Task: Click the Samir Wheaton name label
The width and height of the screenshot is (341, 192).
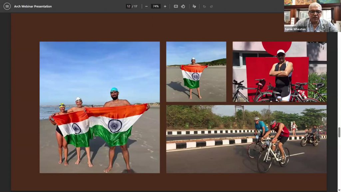Action: (x=295, y=29)
